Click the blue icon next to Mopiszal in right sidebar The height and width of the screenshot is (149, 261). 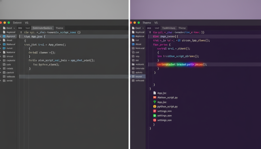coord(133,36)
